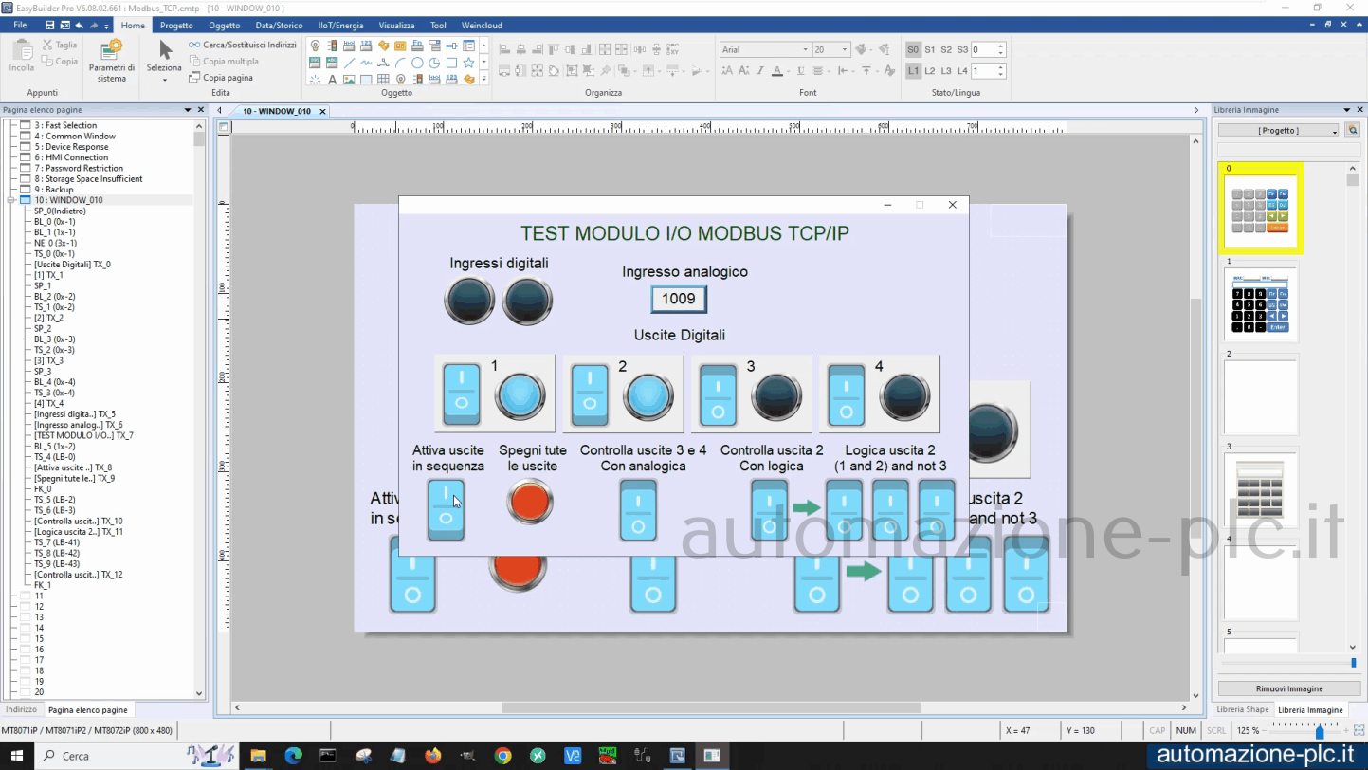Toggle Attiva uscite in sequenza switch
Screen dimensions: 1368x770
point(446,509)
